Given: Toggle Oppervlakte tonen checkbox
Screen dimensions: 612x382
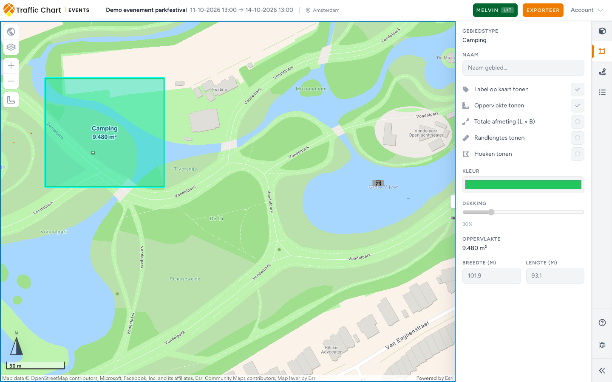Looking at the screenshot, I should point(577,106).
